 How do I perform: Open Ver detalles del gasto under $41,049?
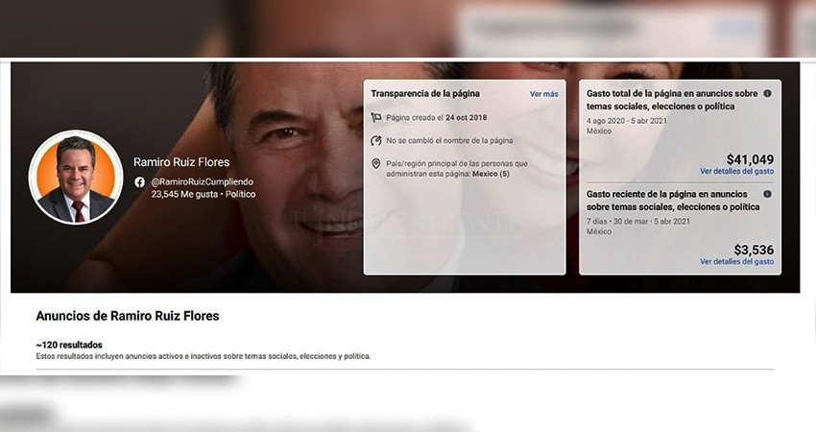click(x=736, y=171)
